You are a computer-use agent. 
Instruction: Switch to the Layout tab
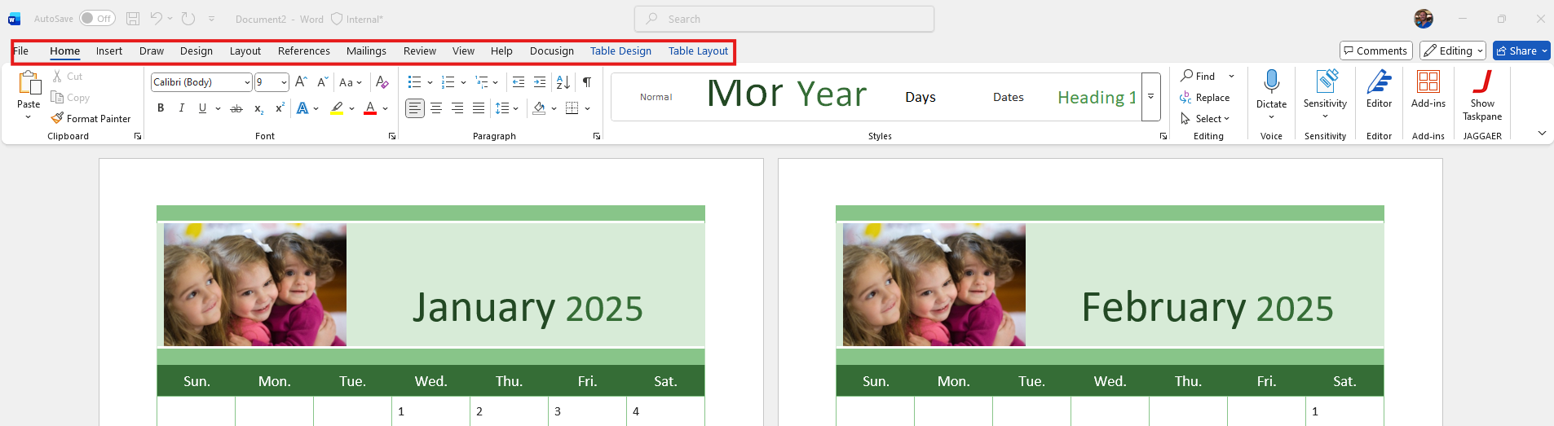(245, 51)
